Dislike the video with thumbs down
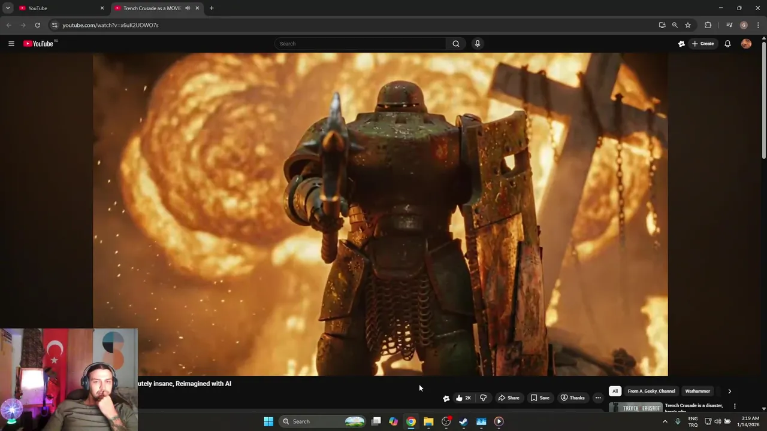Viewport: 767px width, 431px height. [484, 398]
